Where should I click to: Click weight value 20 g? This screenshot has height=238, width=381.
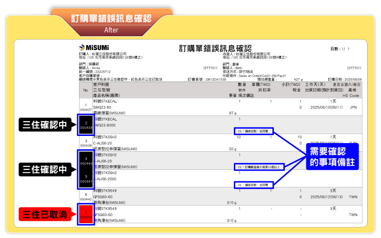point(232,149)
